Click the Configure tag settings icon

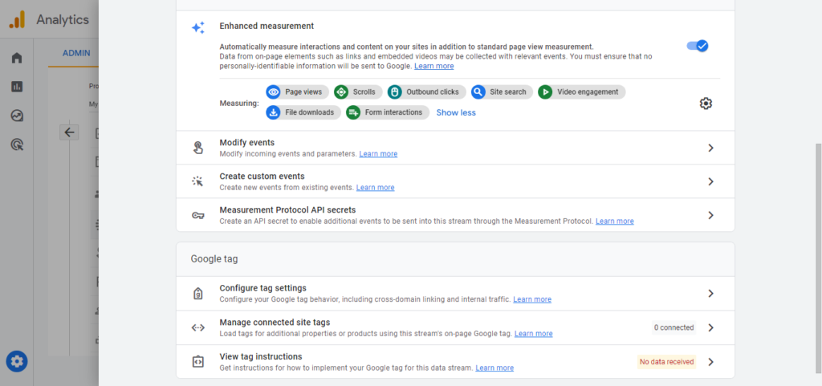coord(197,293)
